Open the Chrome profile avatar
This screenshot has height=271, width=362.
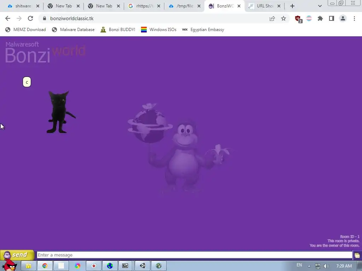(x=343, y=18)
